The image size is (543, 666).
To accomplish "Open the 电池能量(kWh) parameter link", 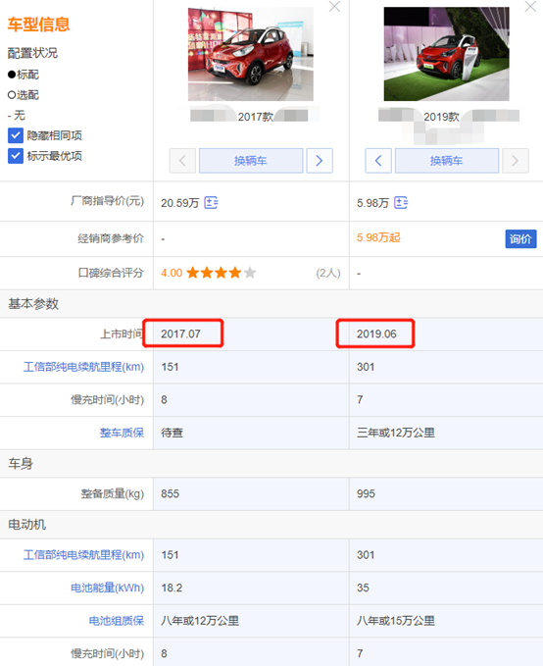I will [x=108, y=588].
